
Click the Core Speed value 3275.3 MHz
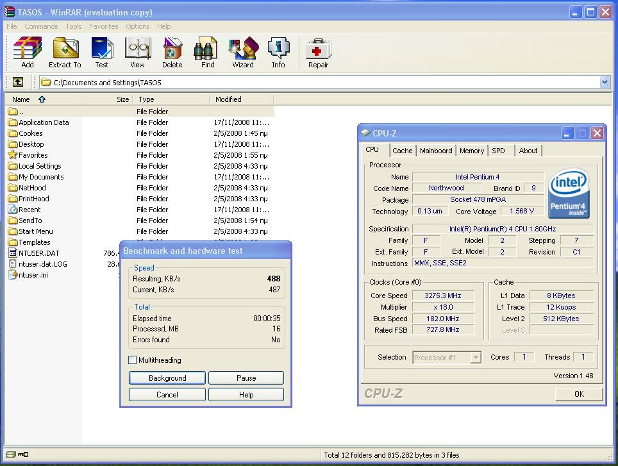pyautogui.click(x=443, y=295)
